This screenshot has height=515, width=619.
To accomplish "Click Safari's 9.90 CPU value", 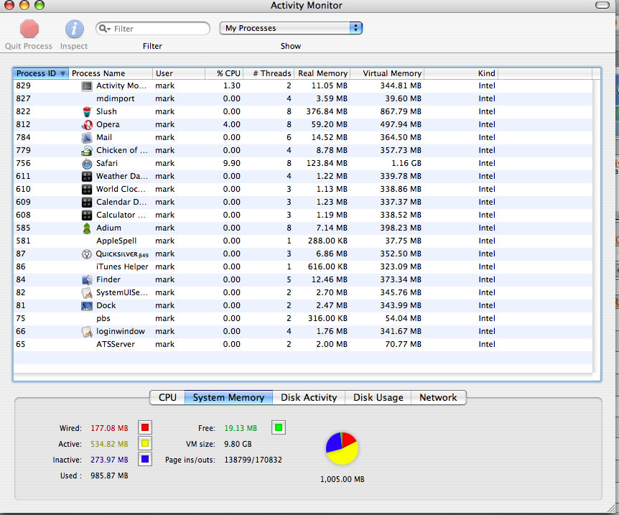I will pos(232,164).
